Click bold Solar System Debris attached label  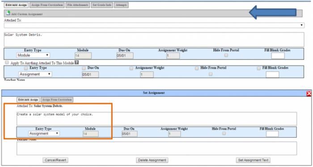[x=48, y=106]
